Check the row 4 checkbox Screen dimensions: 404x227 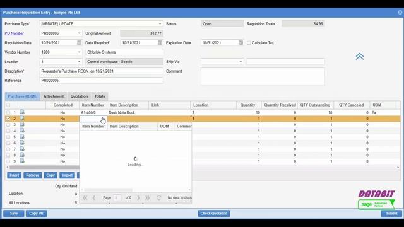pyautogui.click(x=8, y=131)
